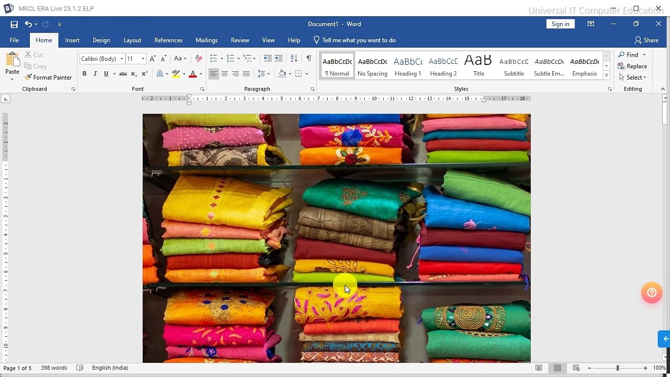
Task: Undo the last action
Action: [x=28, y=24]
